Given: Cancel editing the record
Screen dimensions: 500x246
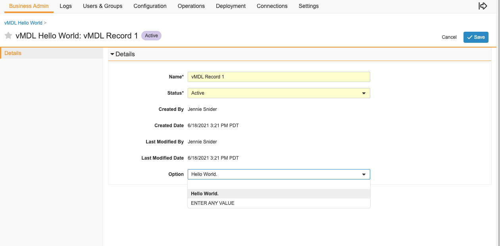Looking at the screenshot, I should click(449, 37).
